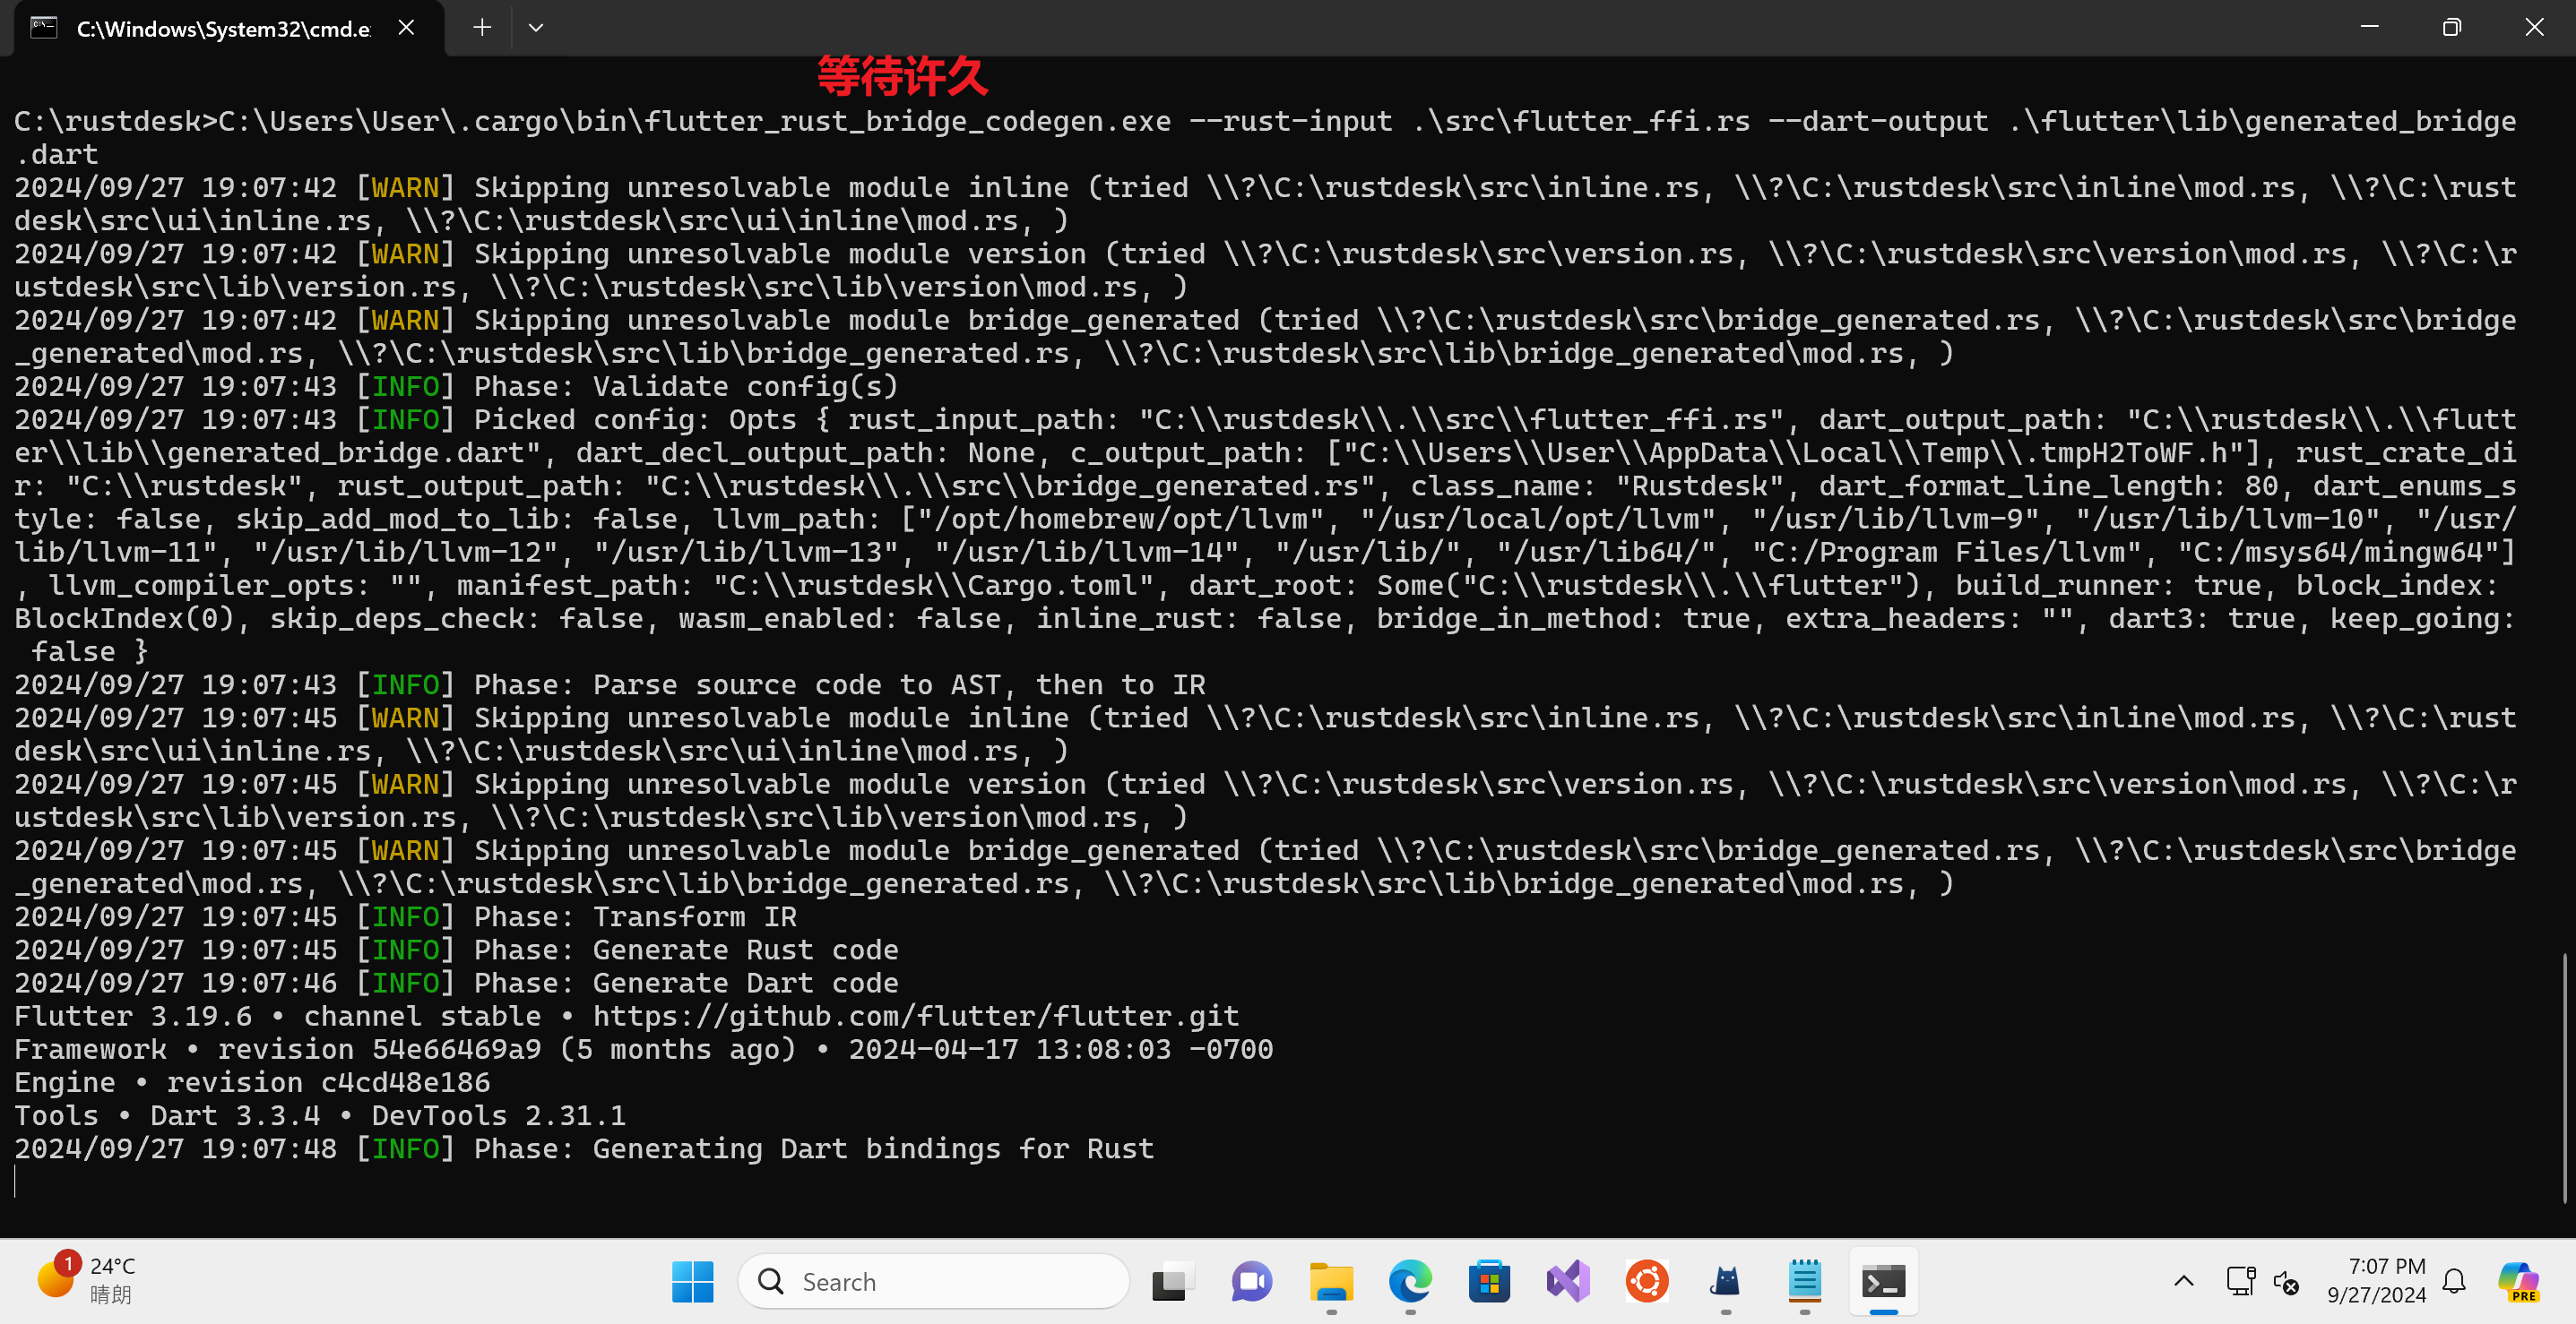Screen dimensions: 2576x1324
Task: Open the Windows Start menu
Action: point(691,1282)
